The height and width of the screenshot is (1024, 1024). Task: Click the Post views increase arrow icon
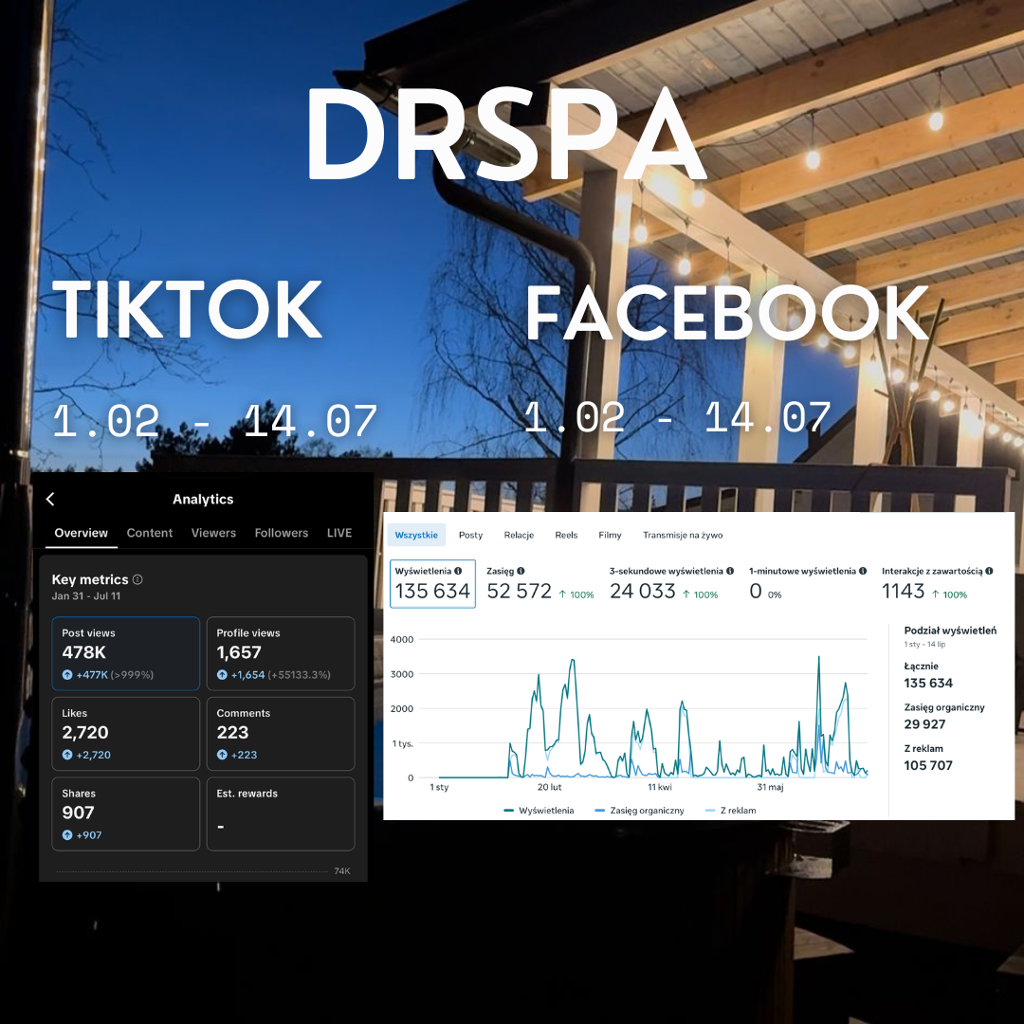(67, 675)
